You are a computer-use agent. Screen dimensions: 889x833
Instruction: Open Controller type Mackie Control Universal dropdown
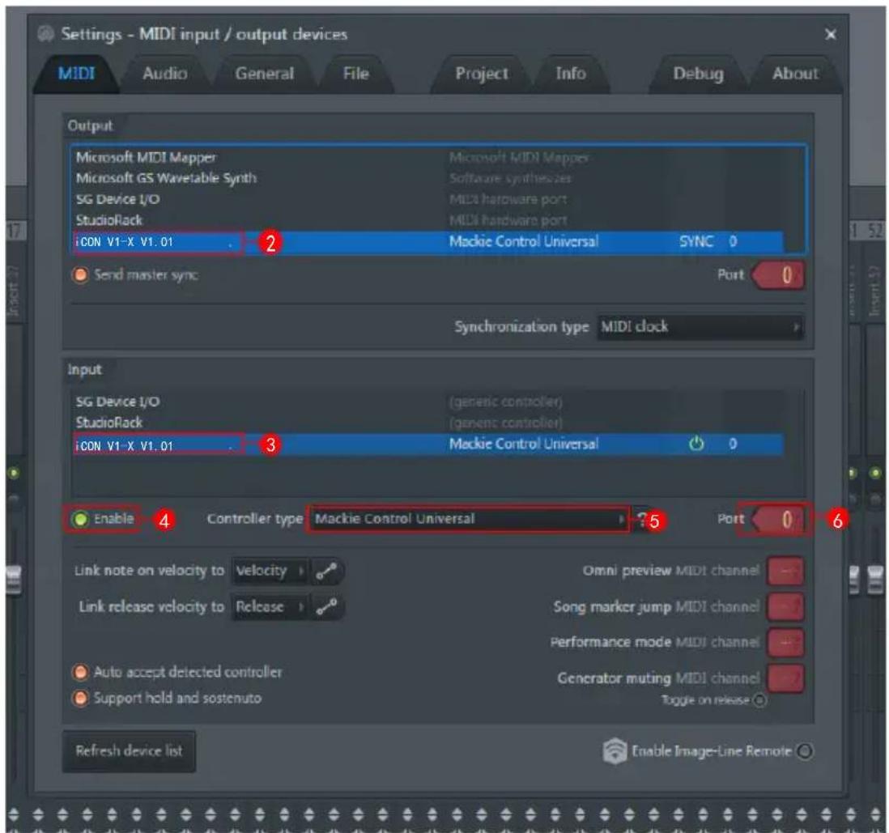tap(469, 519)
